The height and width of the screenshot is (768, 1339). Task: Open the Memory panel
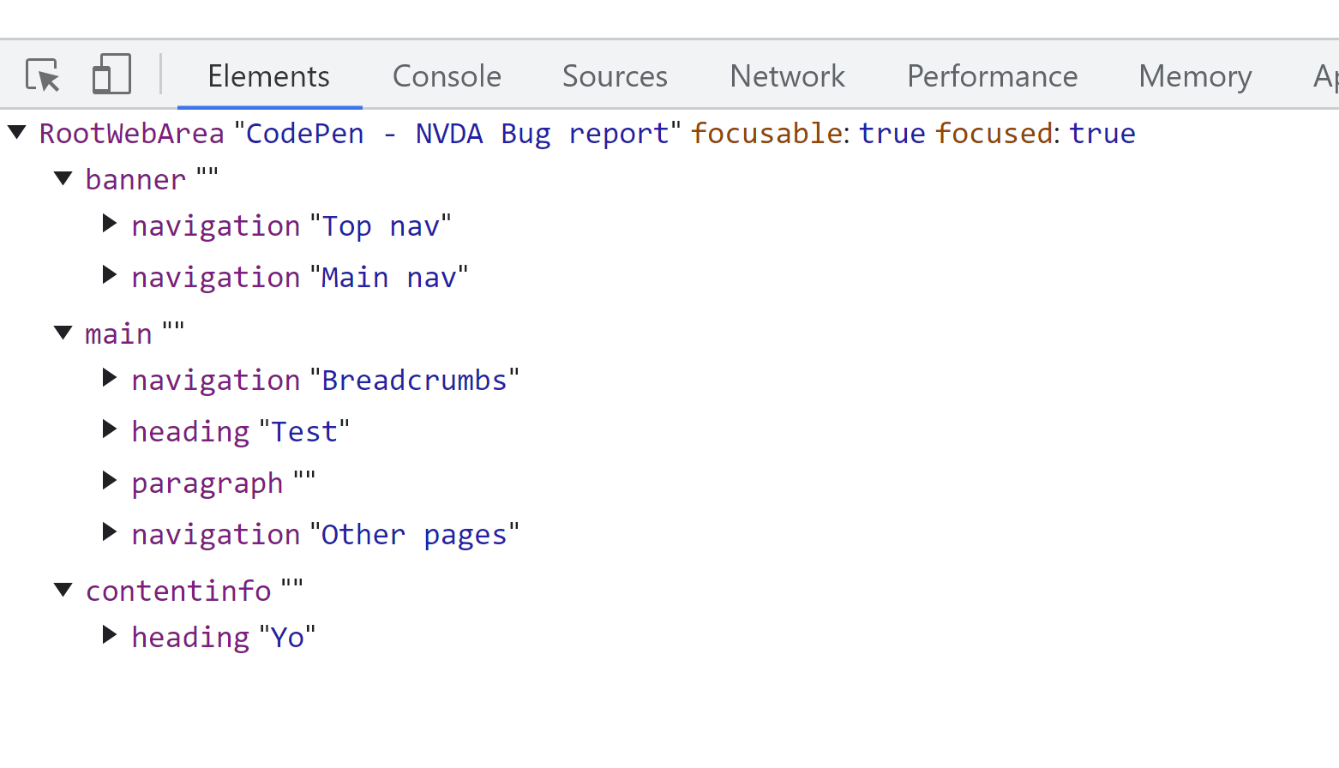(x=1194, y=75)
